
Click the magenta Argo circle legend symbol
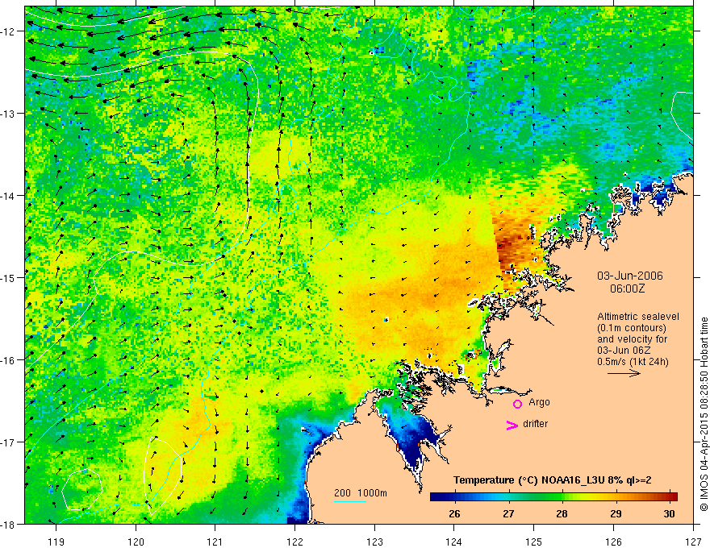[517, 404]
